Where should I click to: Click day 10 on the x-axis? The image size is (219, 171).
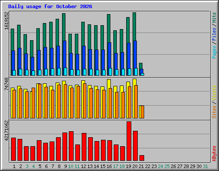[x=71, y=166]
